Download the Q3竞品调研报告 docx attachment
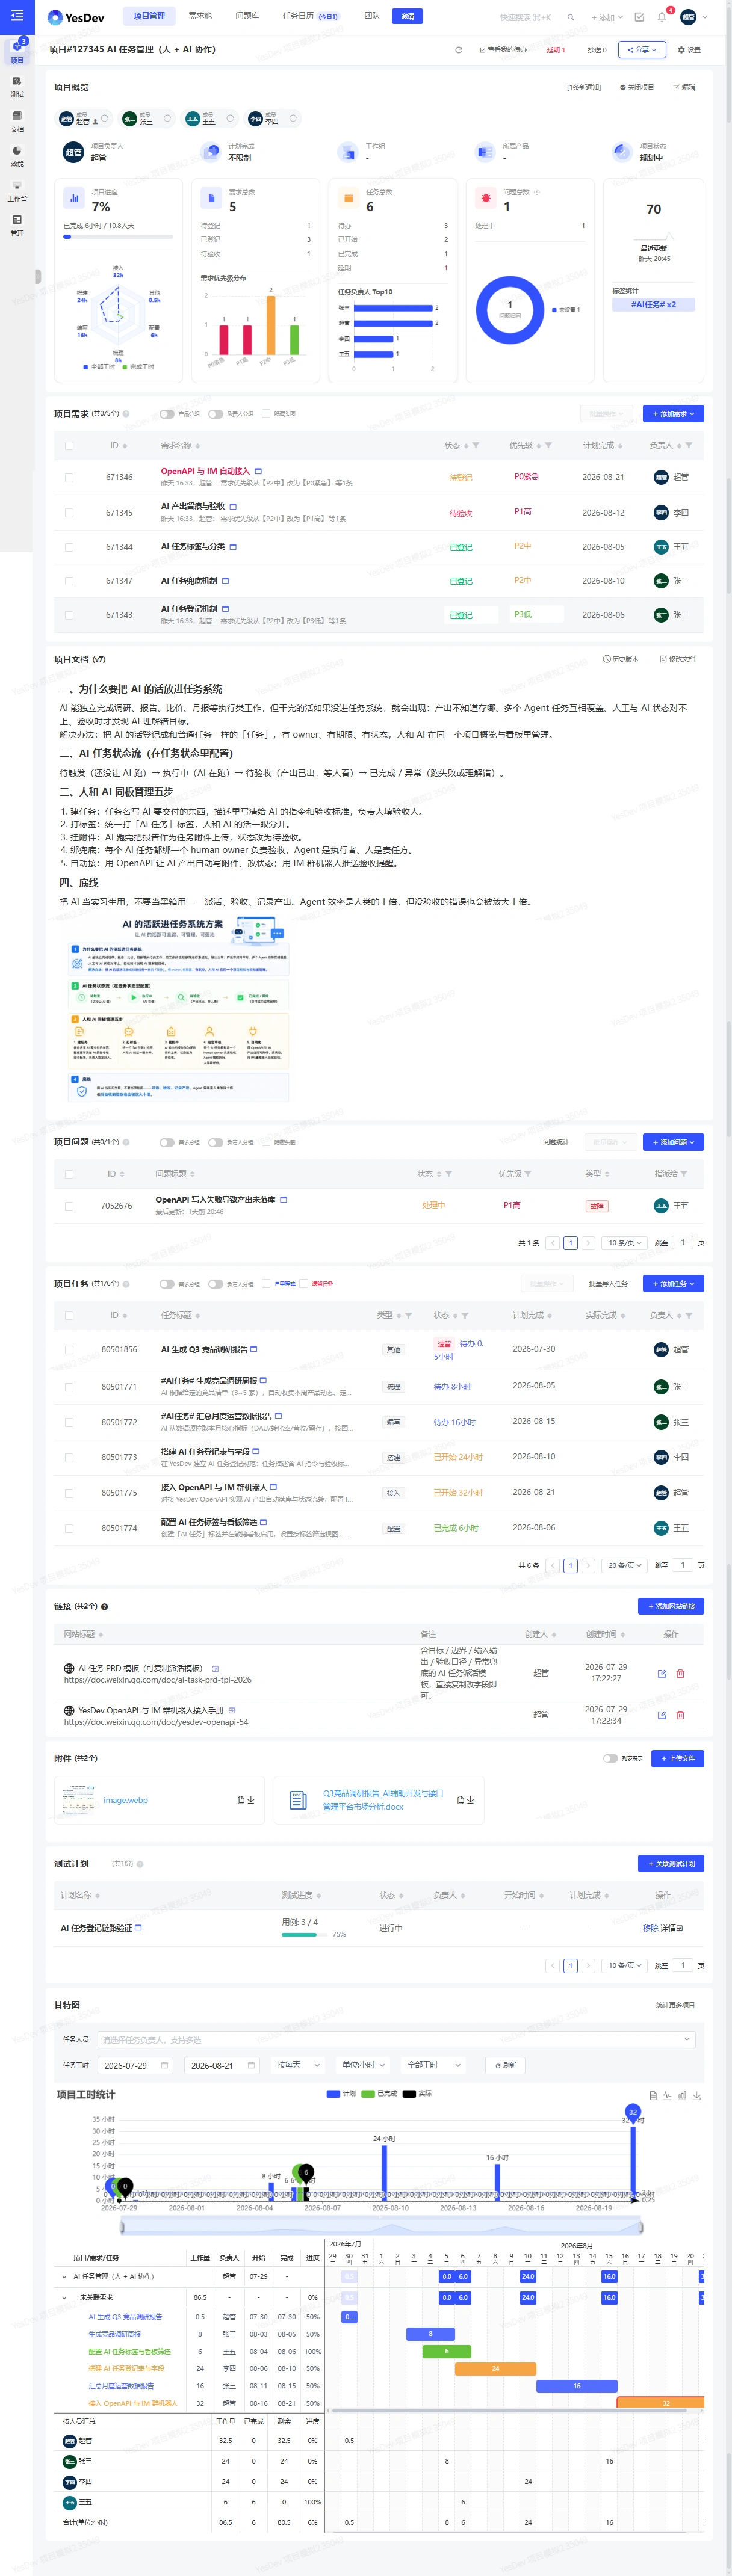This screenshot has height=2576, width=732. coord(470,1800)
